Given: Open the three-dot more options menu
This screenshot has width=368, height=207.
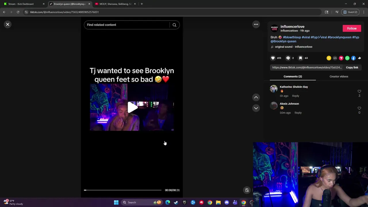Looking at the screenshot, I should 256,24.
